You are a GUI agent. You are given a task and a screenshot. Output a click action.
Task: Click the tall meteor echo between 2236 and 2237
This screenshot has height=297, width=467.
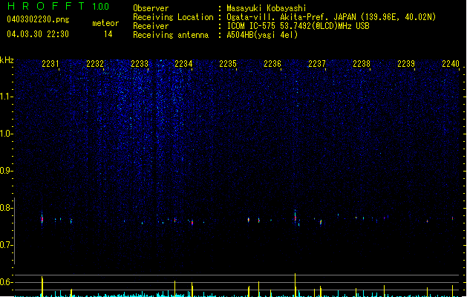pos(295,217)
